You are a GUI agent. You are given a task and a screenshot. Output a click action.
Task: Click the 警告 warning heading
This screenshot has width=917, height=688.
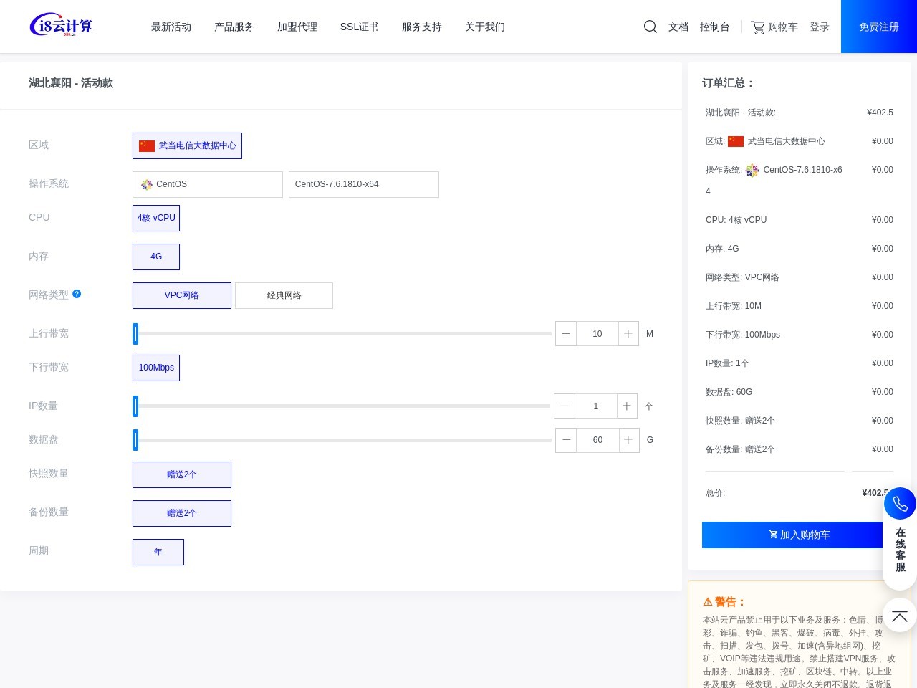(724, 602)
